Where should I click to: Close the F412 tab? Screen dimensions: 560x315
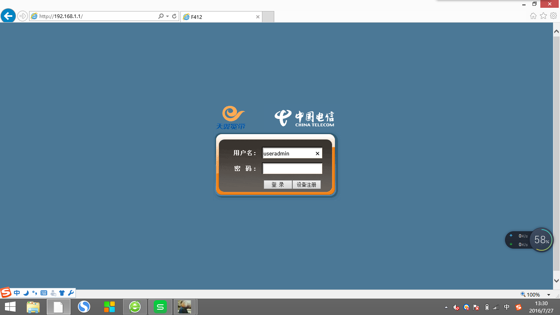258,17
